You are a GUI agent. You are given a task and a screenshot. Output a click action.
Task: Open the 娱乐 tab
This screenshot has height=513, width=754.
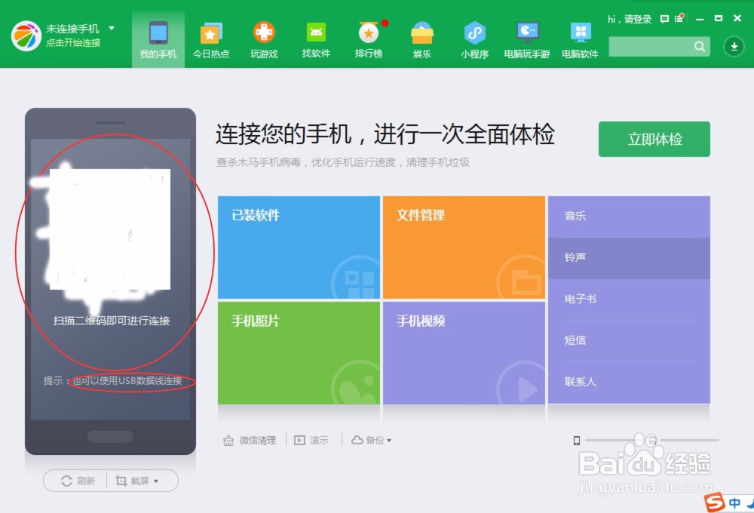pos(421,40)
